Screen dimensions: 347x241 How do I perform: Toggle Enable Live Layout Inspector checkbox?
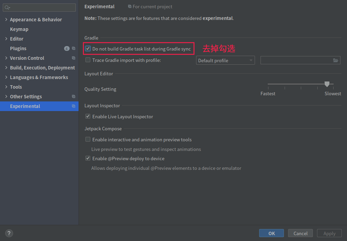88,116
